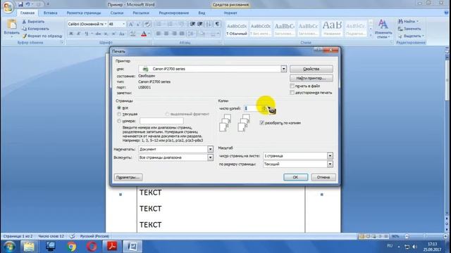This screenshot has height=253, width=451.
Task: Open Adobe Reader from taskbar
Action: click(112, 247)
